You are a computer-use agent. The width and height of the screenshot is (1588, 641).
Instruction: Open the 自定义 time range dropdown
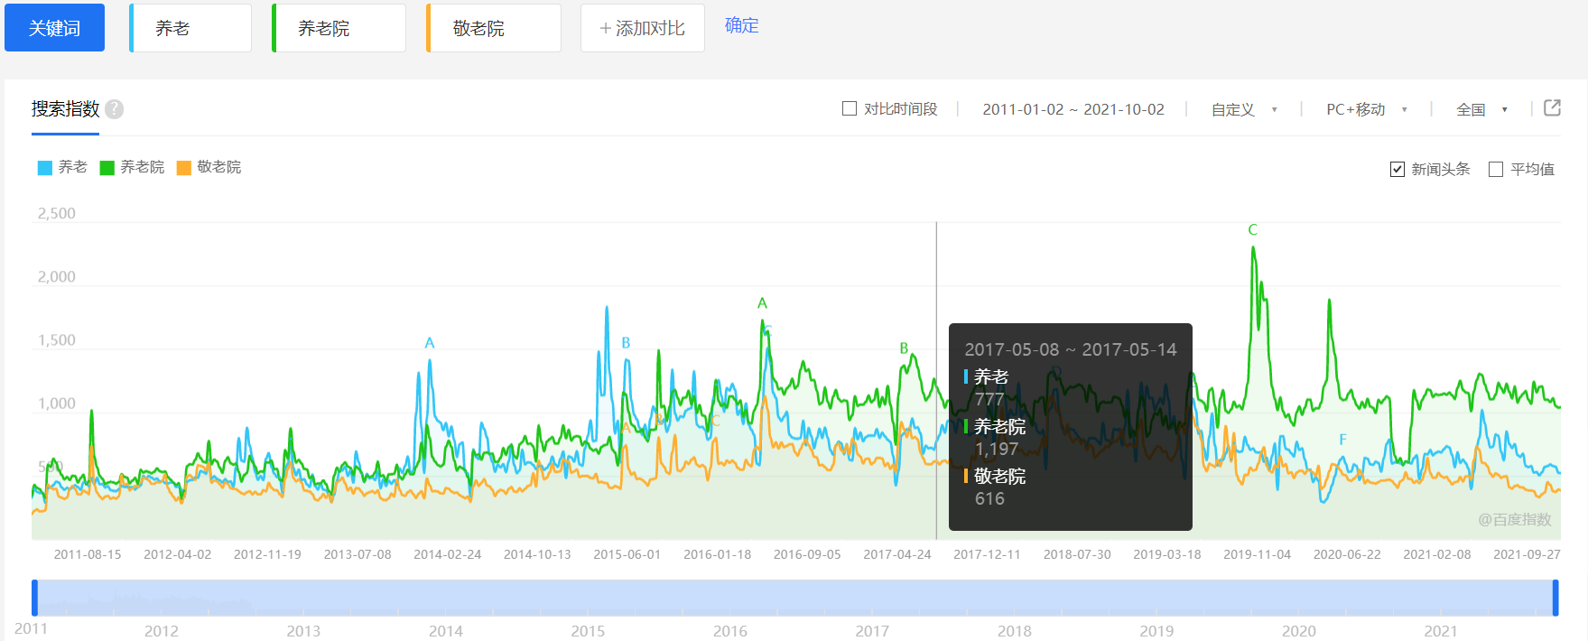pos(1244,109)
